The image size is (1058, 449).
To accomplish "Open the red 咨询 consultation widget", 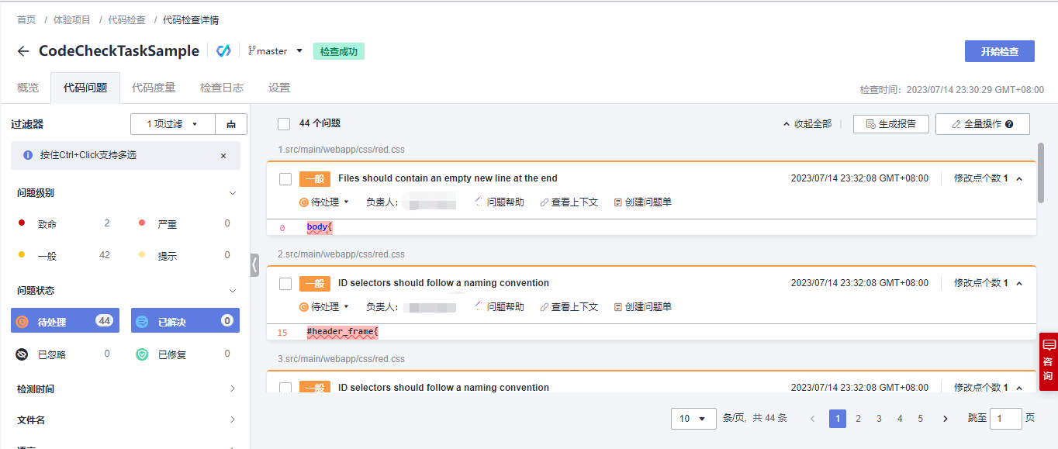I will [x=1049, y=357].
